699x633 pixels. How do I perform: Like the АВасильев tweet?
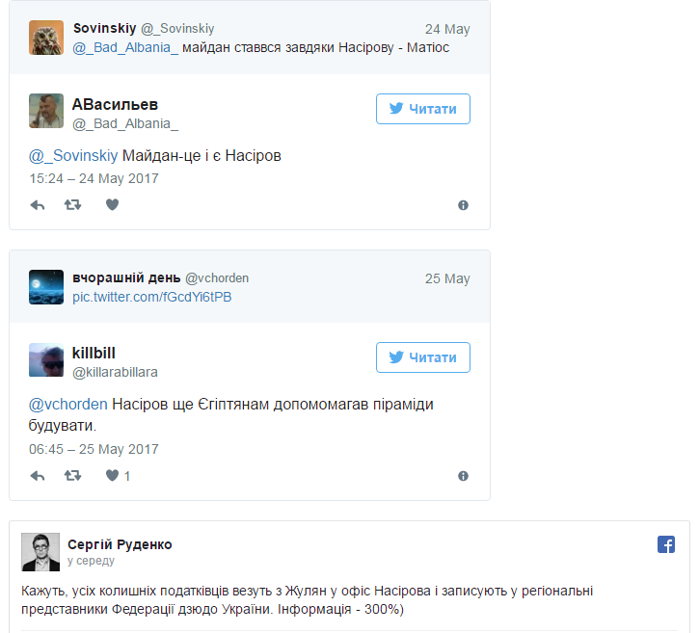point(113,204)
